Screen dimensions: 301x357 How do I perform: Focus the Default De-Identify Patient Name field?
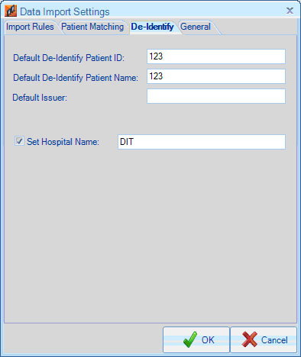pos(216,76)
